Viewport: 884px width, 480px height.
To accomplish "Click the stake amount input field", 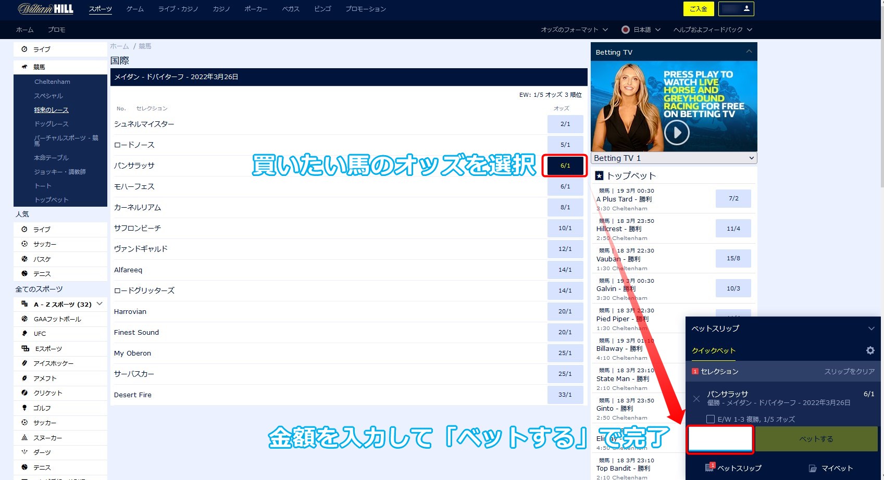I will click(x=720, y=439).
